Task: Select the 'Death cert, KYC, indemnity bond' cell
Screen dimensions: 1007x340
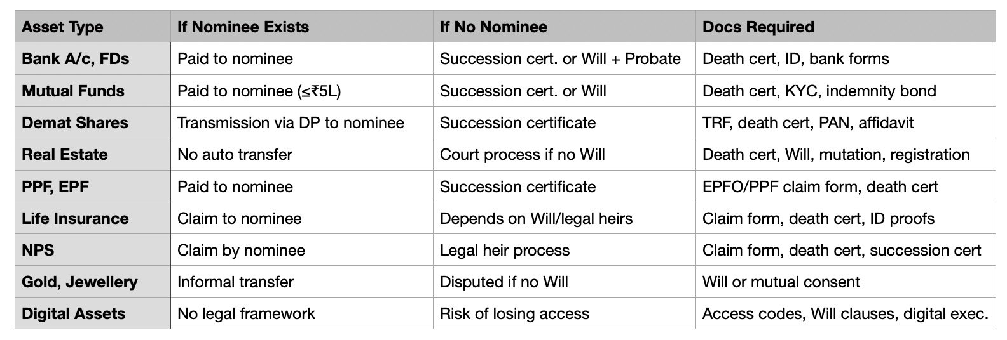Action: tap(819, 91)
